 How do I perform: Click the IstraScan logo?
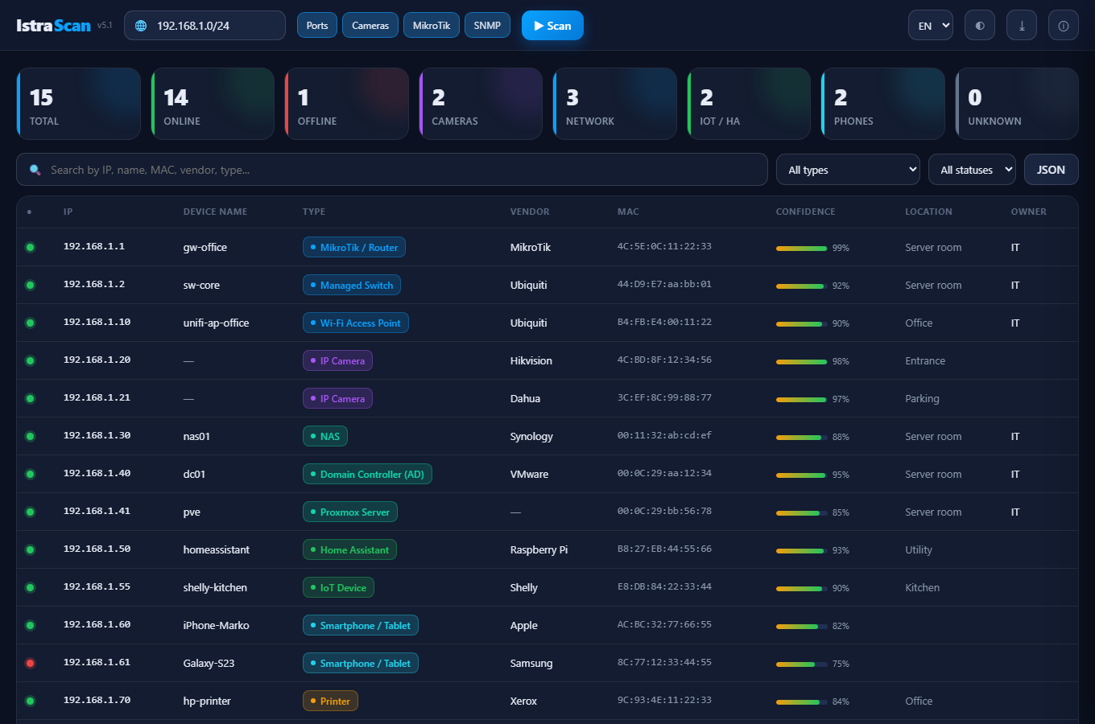[54, 26]
